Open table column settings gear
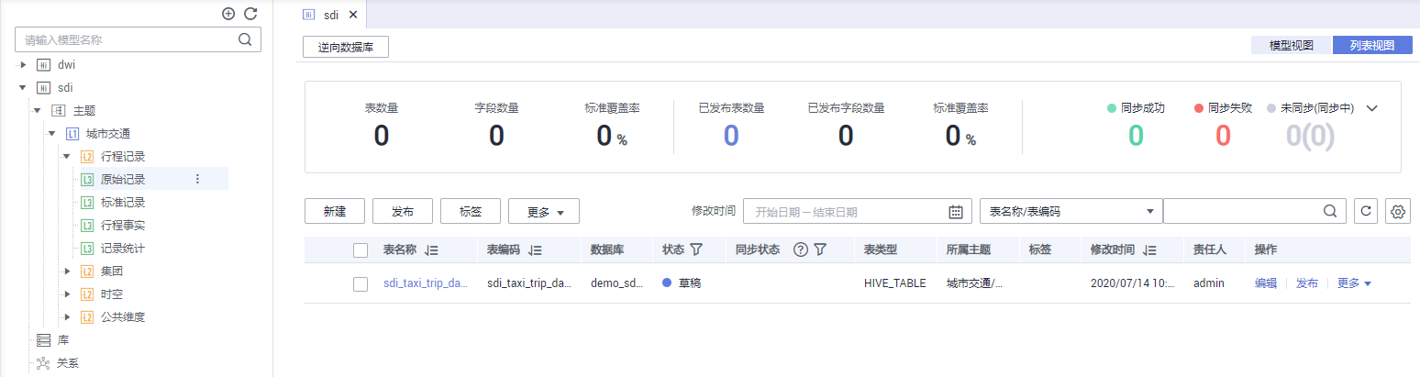The width and height of the screenshot is (1420, 377). point(1398,211)
